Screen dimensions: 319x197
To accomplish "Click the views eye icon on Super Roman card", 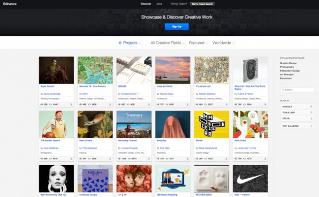I will (50, 104).
